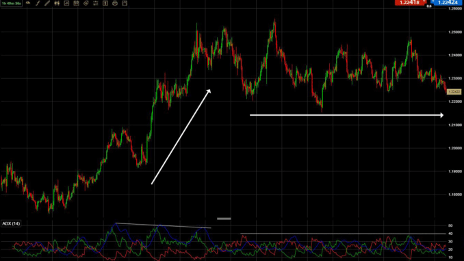Open the chart type candlestick icon
Image resolution: width=464 pixels, height=261 pixels.
tap(57, 3)
